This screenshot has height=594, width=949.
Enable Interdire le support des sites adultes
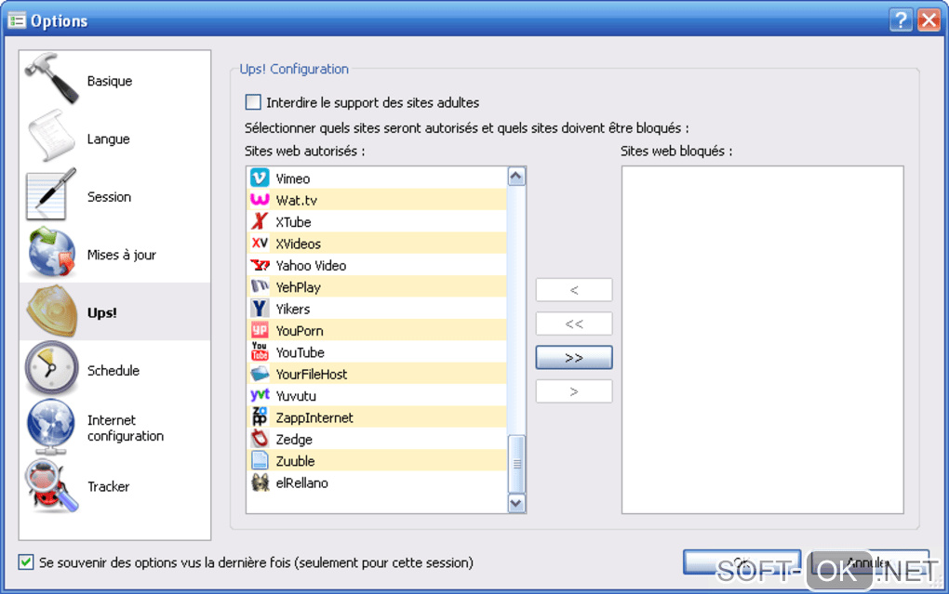click(253, 102)
